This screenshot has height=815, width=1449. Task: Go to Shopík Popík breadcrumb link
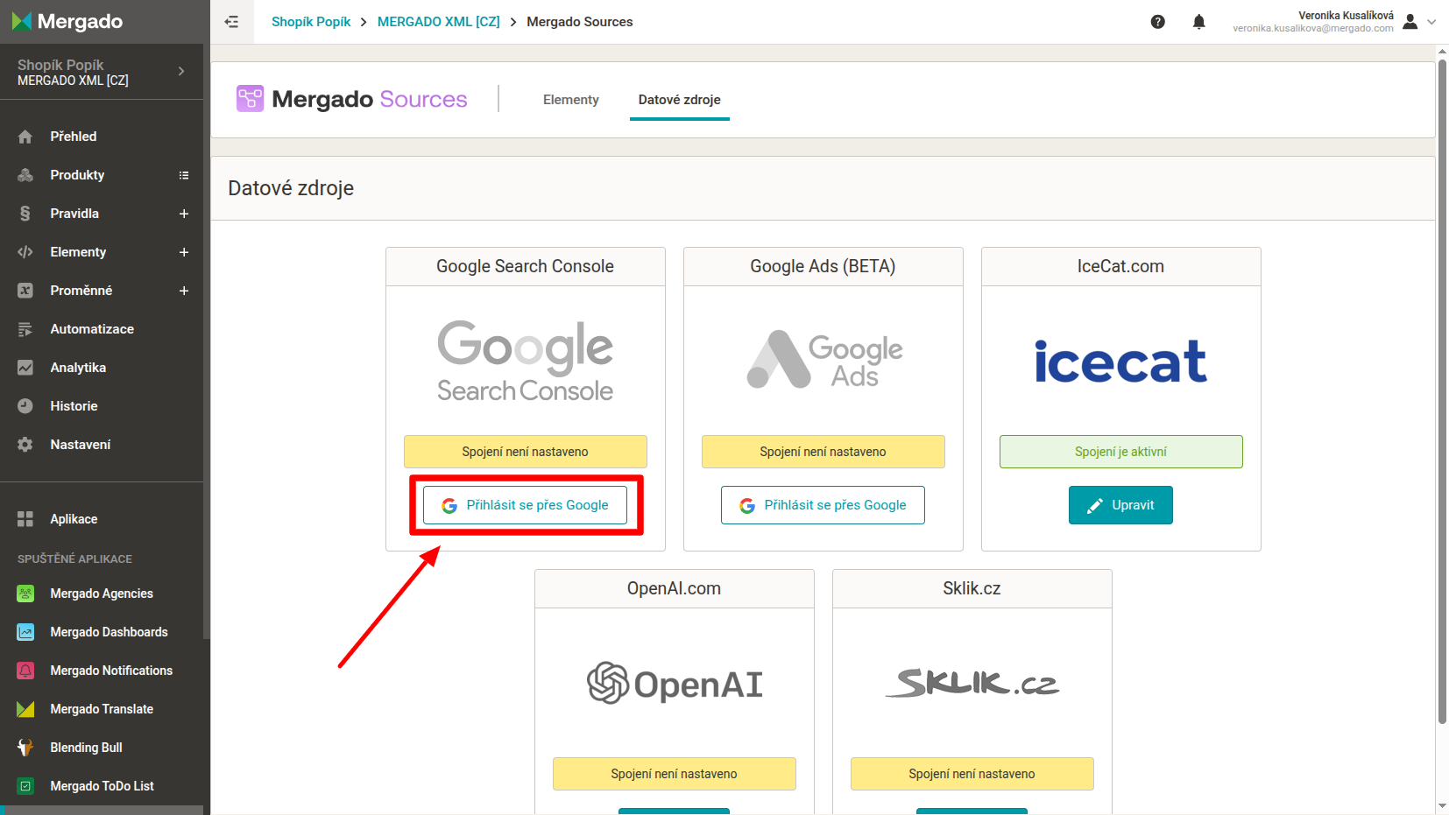coord(311,22)
